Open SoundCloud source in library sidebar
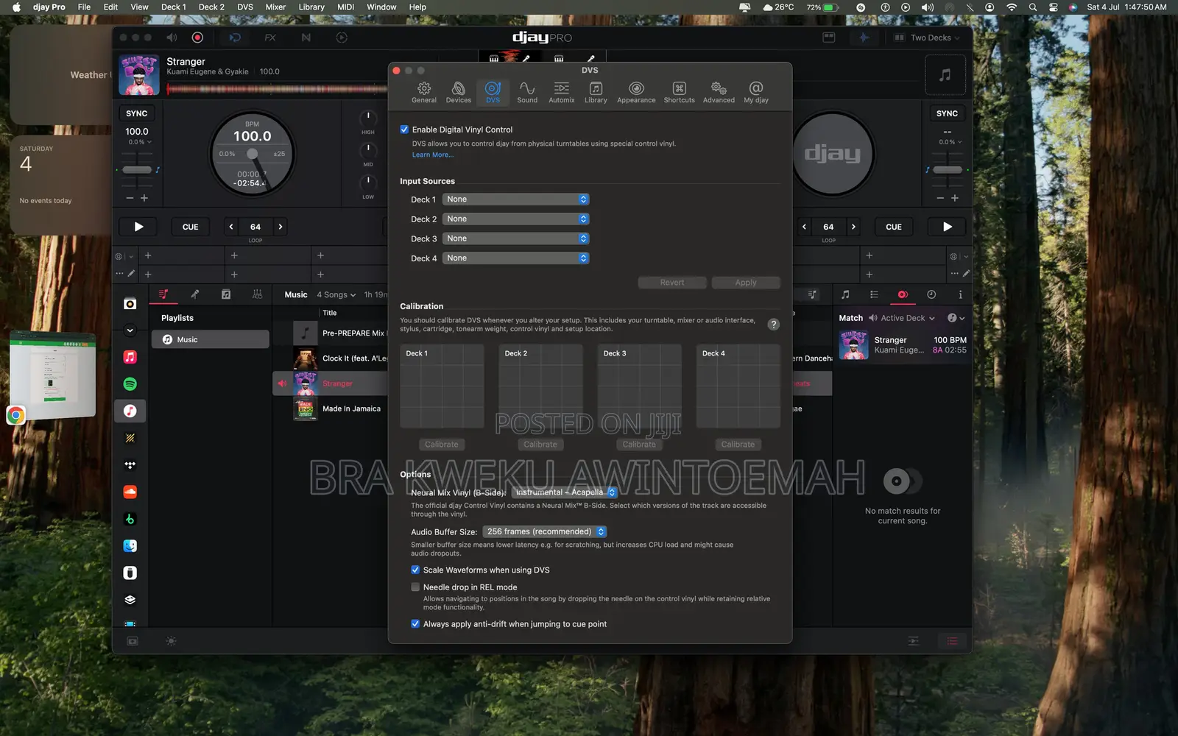This screenshot has width=1178, height=736. [x=130, y=492]
